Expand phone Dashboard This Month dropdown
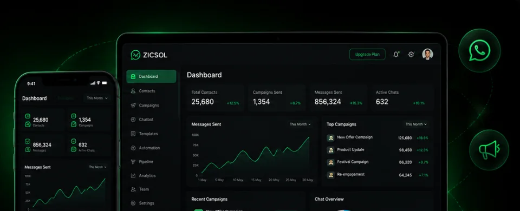The width and height of the screenshot is (520, 211). [97, 98]
